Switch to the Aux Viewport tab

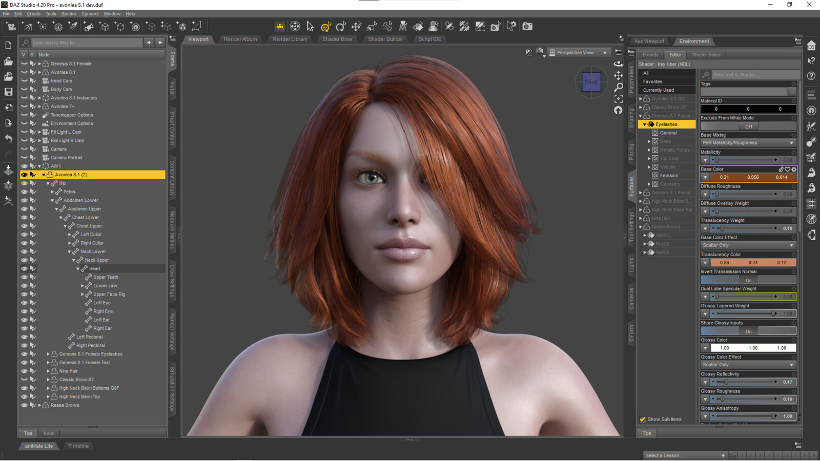click(649, 41)
